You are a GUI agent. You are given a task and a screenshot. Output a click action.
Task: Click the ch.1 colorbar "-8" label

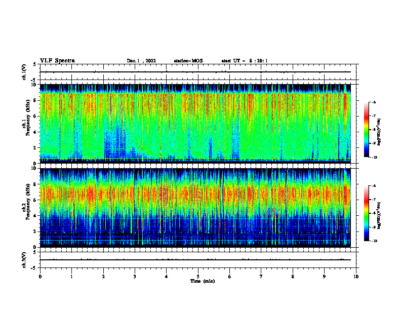374,130
